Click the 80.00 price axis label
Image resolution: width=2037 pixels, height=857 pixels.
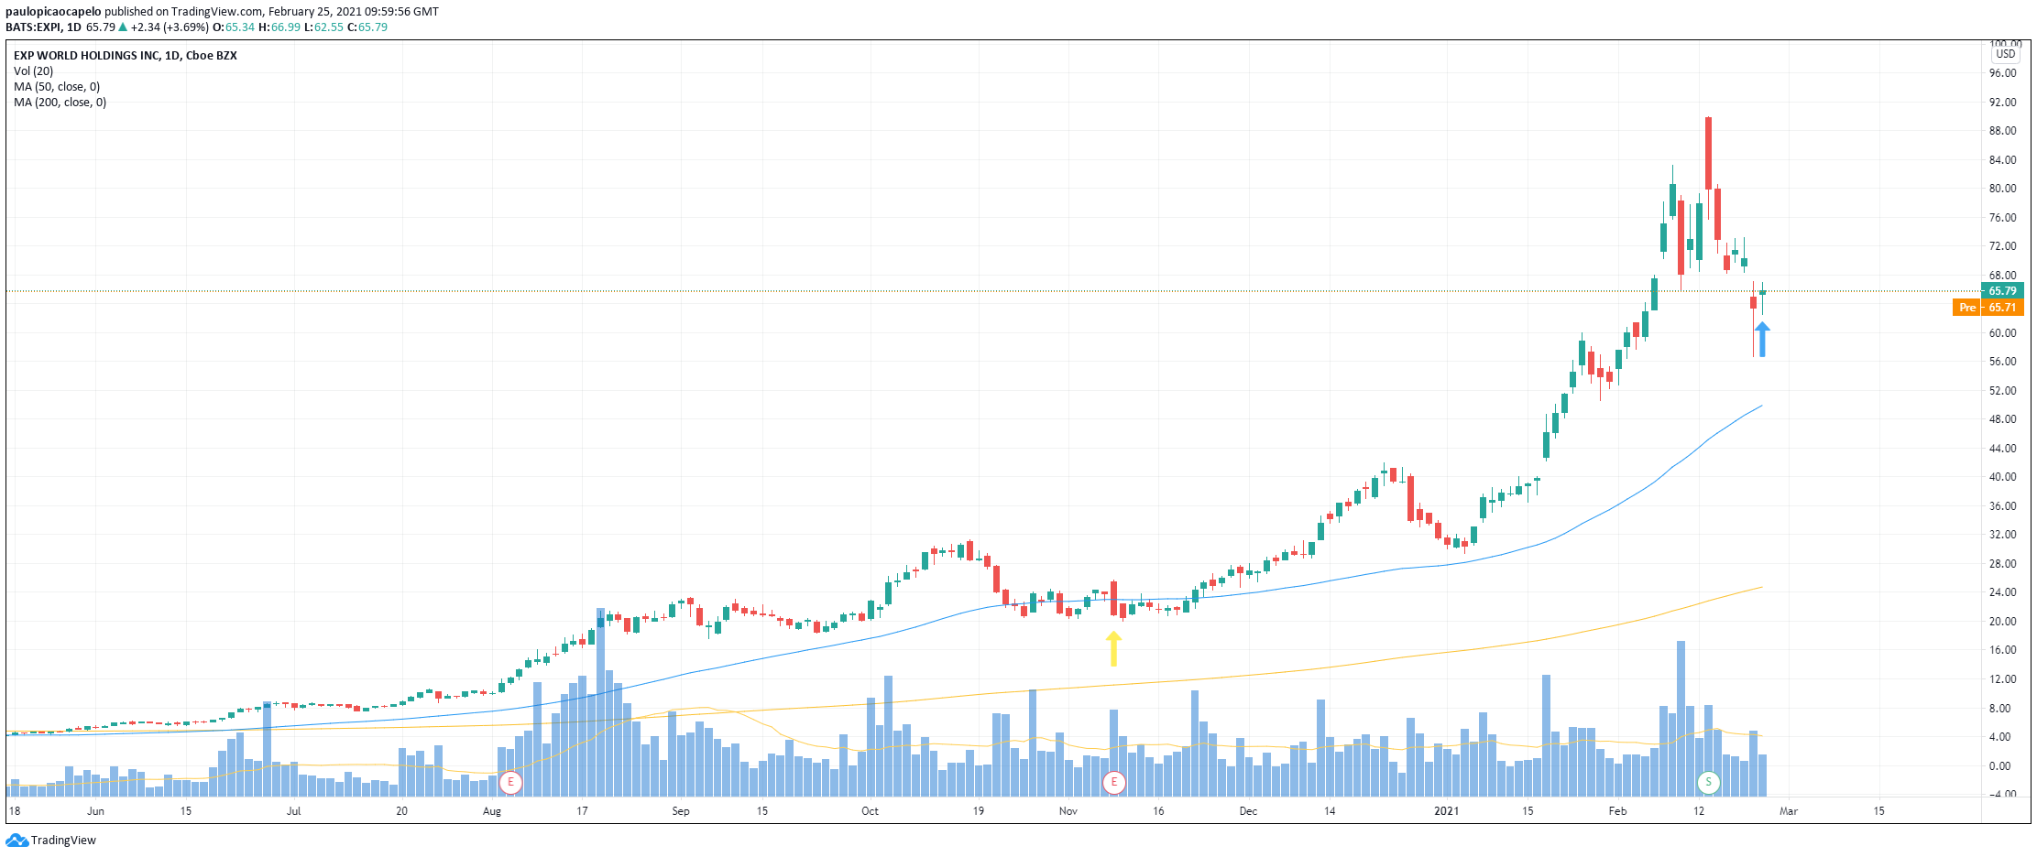(x=2002, y=189)
